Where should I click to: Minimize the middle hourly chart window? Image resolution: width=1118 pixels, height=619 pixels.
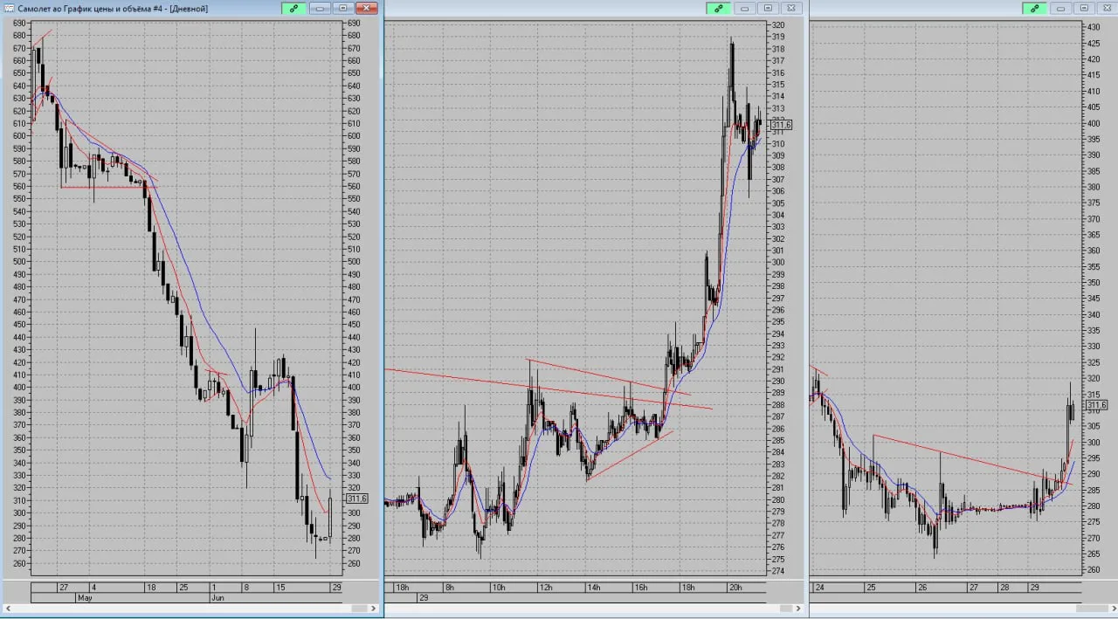(x=745, y=8)
